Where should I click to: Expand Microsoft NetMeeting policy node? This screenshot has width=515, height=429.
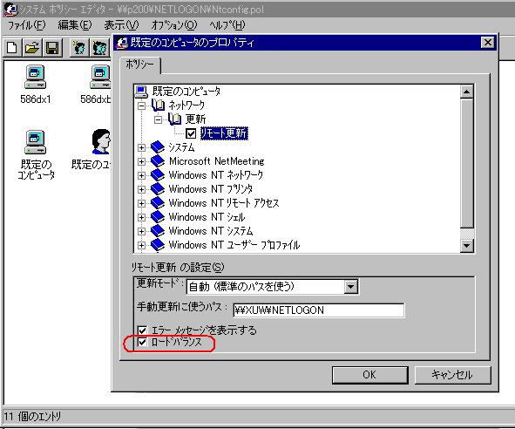point(141,161)
